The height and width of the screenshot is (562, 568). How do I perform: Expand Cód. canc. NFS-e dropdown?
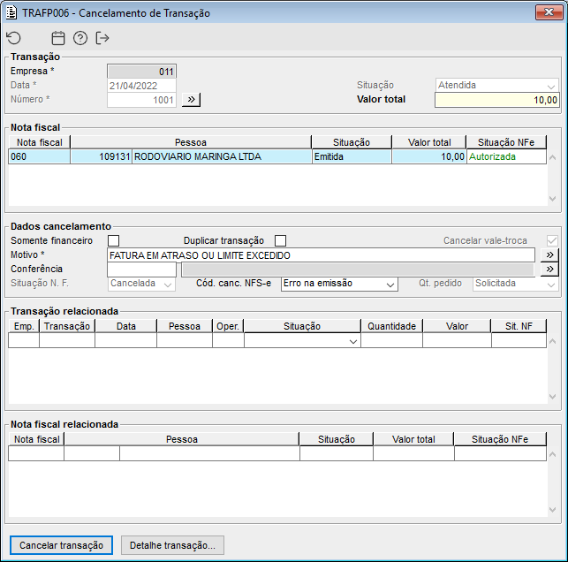pyautogui.click(x=339, y=284)
